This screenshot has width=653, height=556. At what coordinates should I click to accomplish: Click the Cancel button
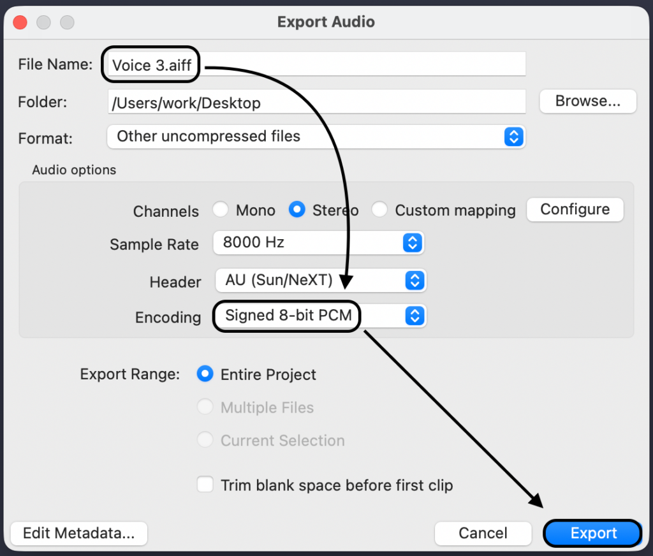[483, 534]
